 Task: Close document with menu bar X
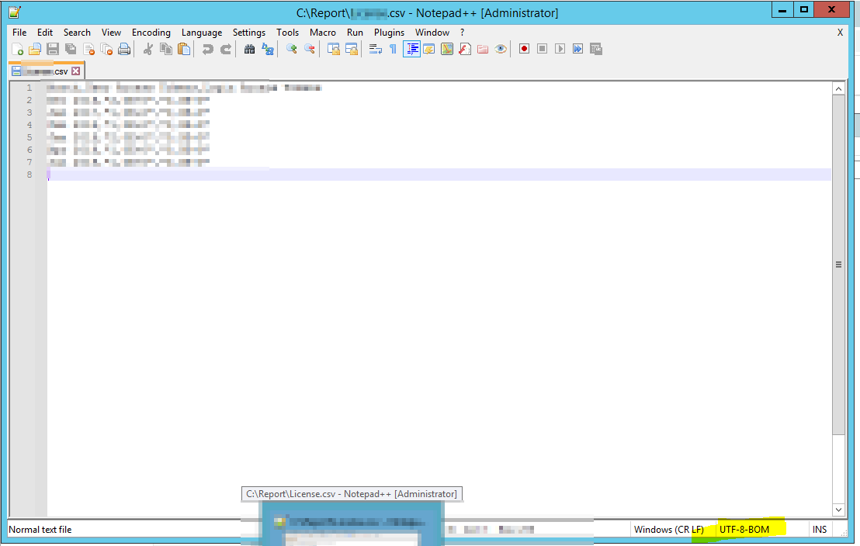840,33
